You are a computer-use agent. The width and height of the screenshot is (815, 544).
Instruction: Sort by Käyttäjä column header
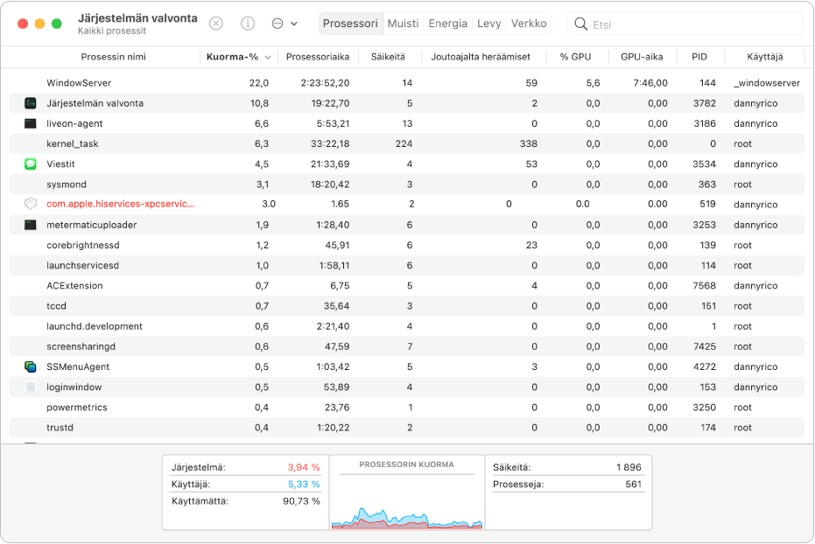coord(764,57)
